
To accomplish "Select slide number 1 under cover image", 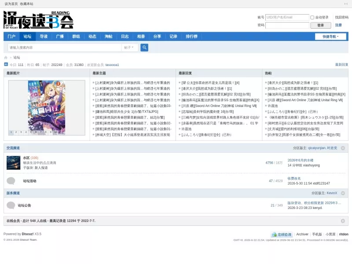I will coord(11,132).
